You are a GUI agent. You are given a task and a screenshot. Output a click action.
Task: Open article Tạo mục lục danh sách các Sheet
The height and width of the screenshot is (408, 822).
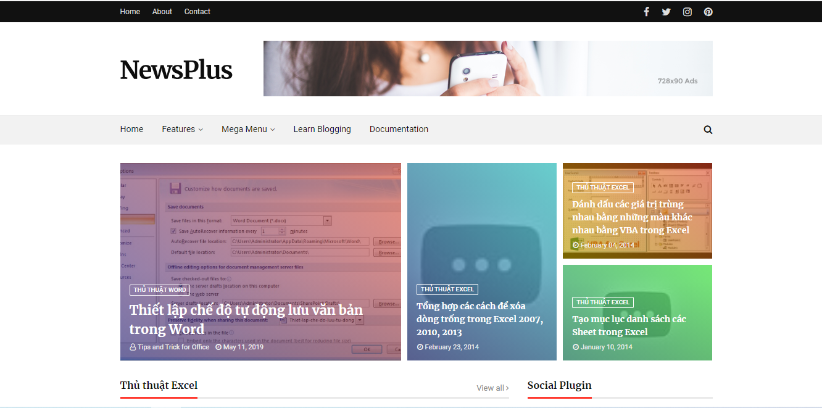tap(629, 325)
